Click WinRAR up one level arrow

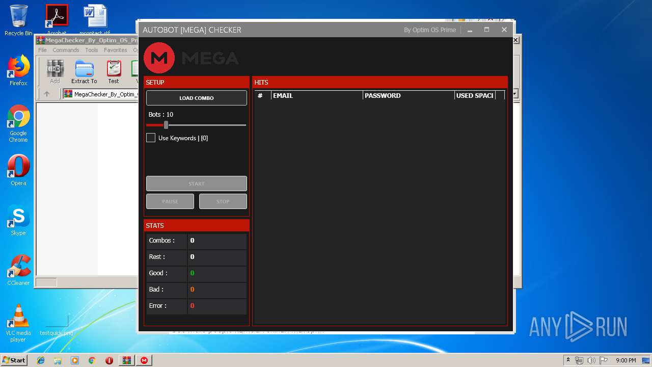[x=47, y=94]
